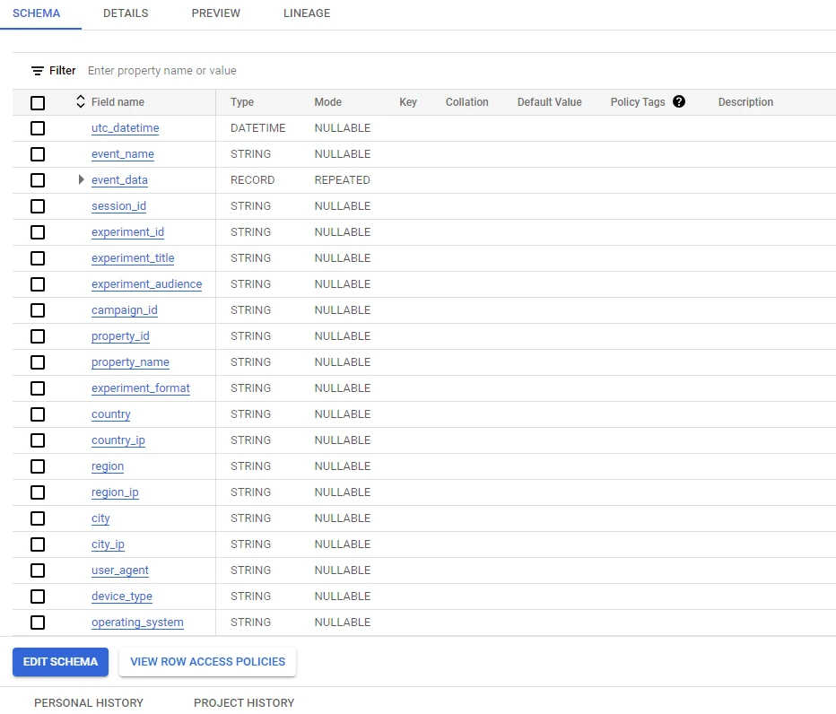Open the property_id field link
Screen dimensions: 836x714
tap(120, 336)
